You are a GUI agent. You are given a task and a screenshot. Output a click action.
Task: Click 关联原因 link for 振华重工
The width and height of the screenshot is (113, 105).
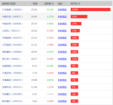[62, 101]
